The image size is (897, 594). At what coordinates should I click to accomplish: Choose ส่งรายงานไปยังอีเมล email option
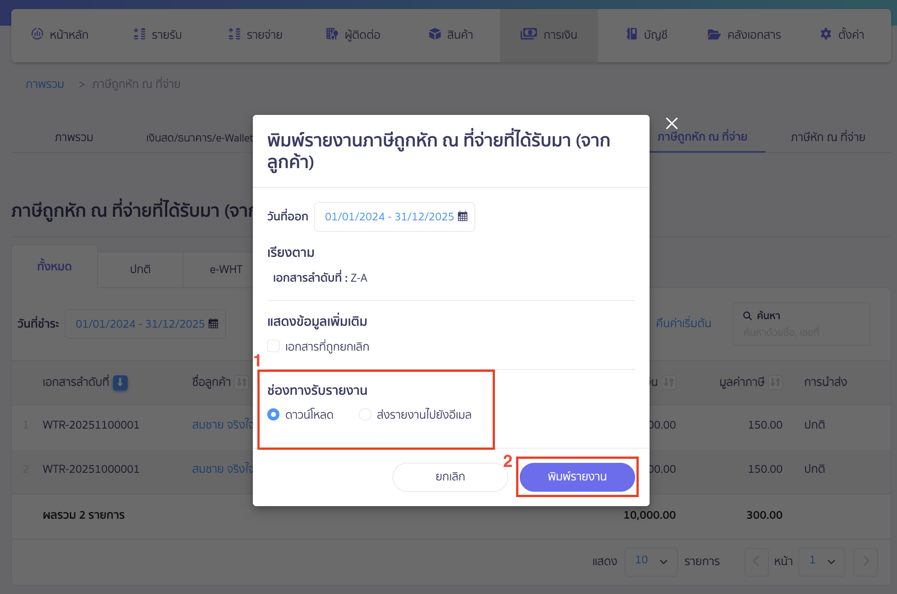coord(365,414)
